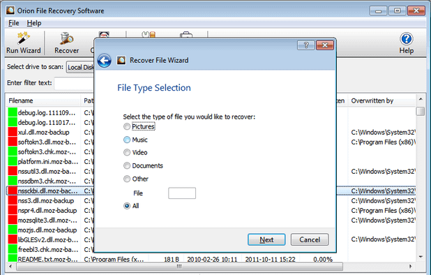Viewport: 431px width, 275px height.
Task: Click the horizontal scrollbar thumb
Action: tap(179, 266)
